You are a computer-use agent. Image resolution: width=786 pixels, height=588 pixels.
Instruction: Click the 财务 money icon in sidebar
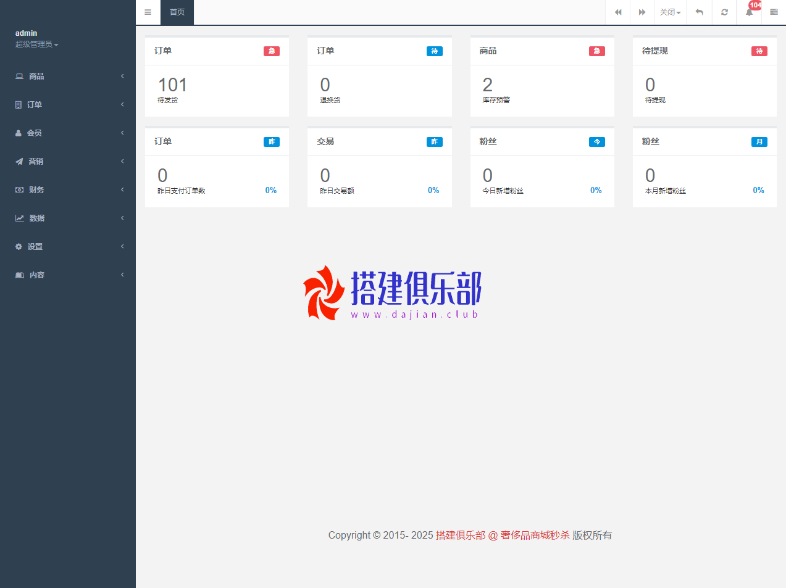pos(19,190)
